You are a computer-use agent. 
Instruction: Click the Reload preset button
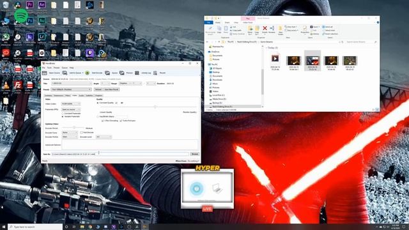click(x=98, y=89)
